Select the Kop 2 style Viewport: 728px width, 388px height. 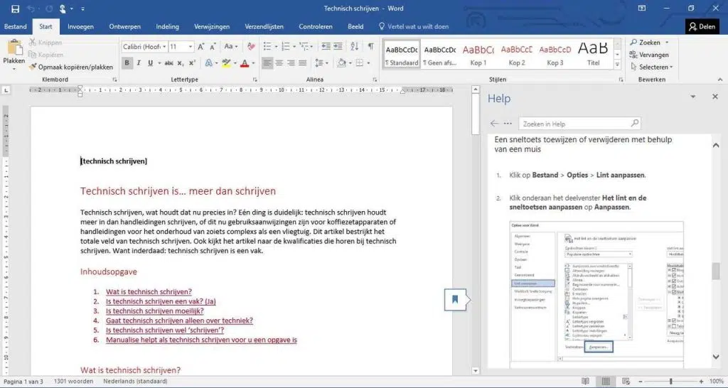click(517, 55)
